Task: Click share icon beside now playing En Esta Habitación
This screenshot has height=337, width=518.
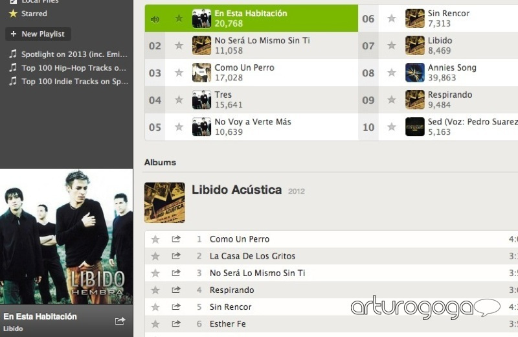Action: pos(120,320)
